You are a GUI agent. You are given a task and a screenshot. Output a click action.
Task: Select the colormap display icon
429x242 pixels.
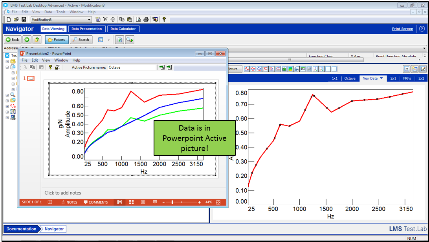point(290,69)
